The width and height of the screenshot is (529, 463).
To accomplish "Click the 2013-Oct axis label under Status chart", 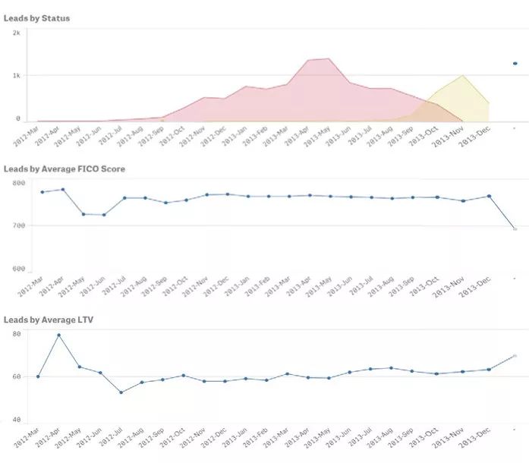I will (x=424, y=136).
